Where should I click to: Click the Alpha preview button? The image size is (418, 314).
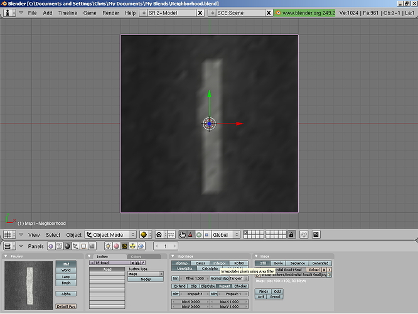point(66,293)
